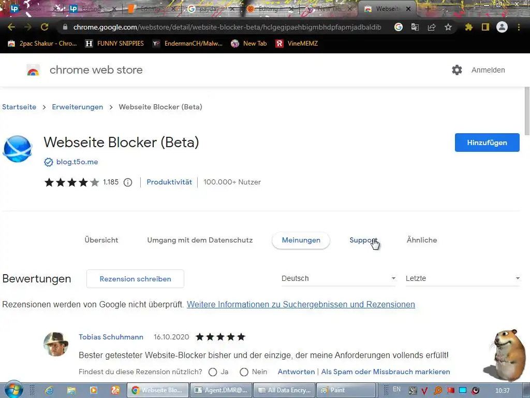Viewport: 530px width, 398px height.
Task: Switch to the All Data Encry... taskbar window
Action: coord(284,390)
